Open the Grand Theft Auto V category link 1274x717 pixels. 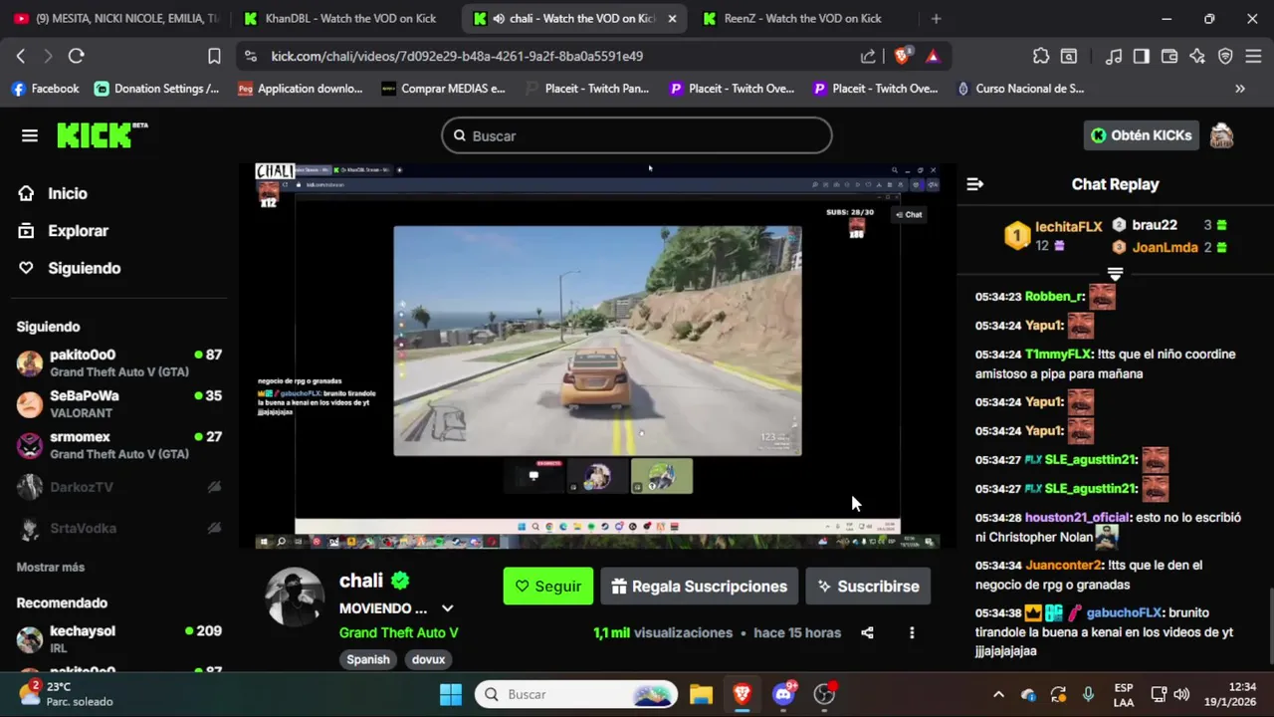pos(398,632)
